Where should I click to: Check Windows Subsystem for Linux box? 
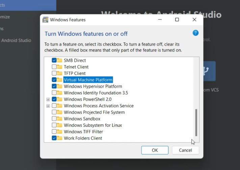click(x=54, y=125)
